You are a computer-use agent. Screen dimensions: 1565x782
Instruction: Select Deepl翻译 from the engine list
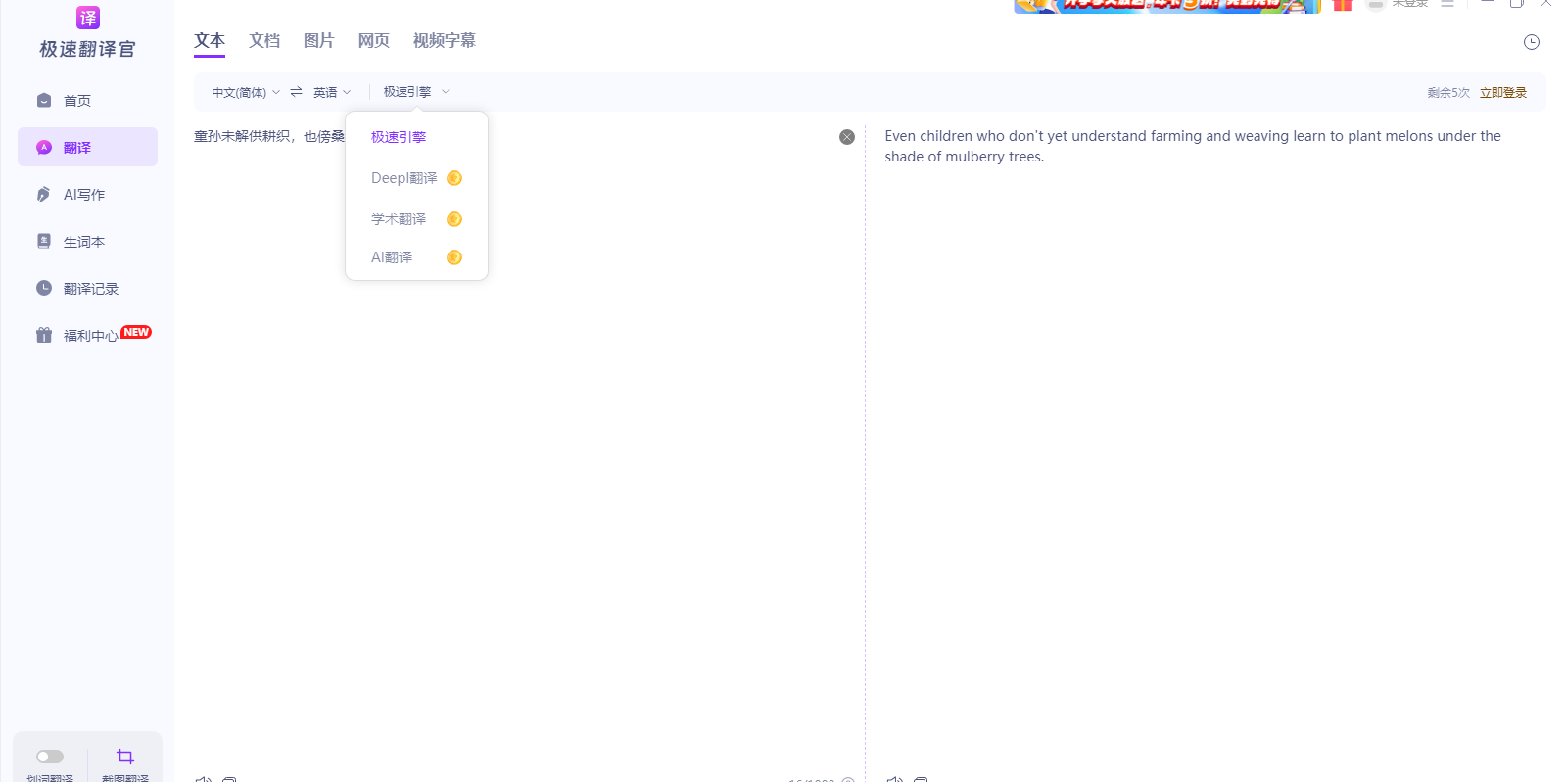tap(404, 178)
